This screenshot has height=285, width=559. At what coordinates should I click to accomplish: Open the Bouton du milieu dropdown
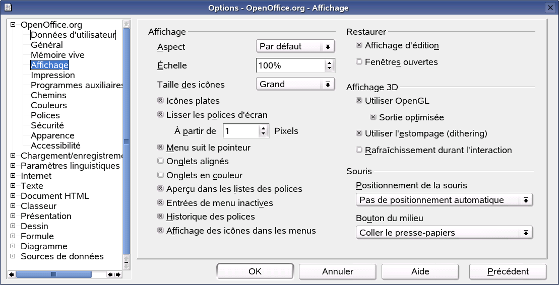point(525,233)
